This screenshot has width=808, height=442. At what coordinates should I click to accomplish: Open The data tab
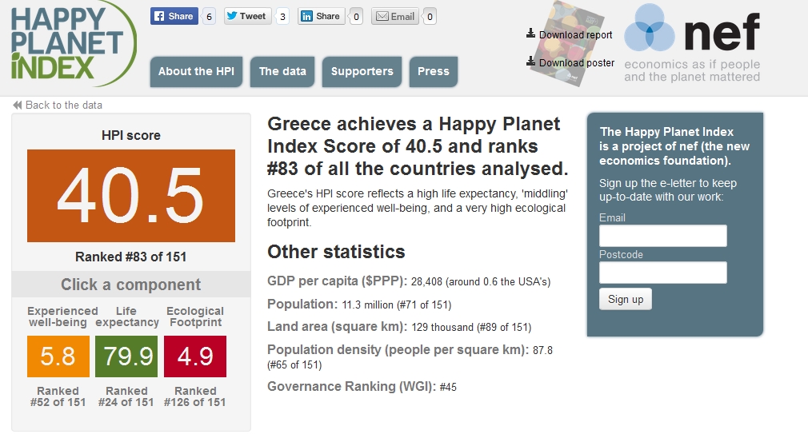point(282,71)
